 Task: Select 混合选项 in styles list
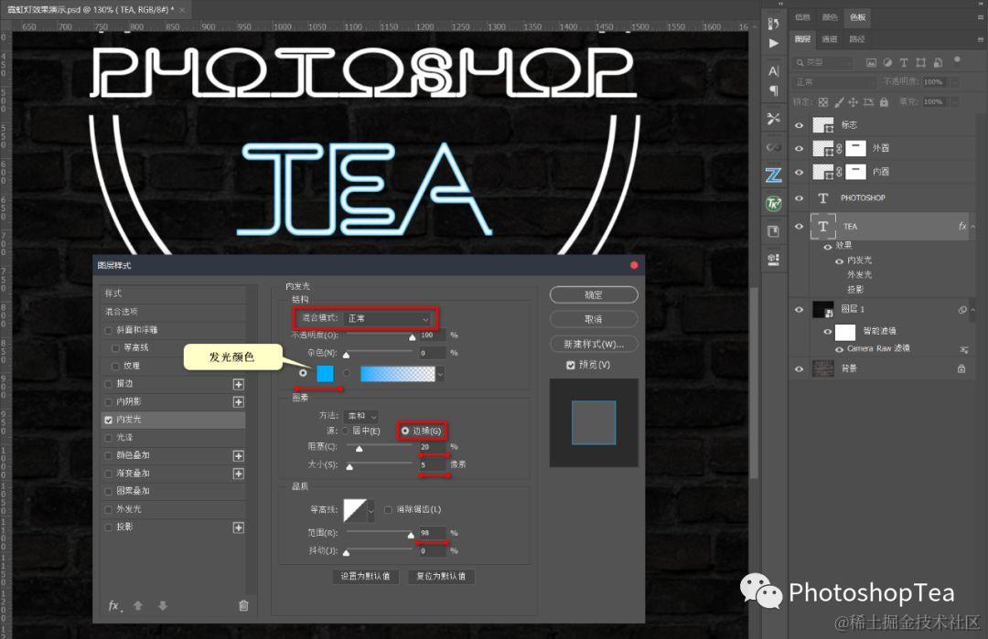pos(174,312)
